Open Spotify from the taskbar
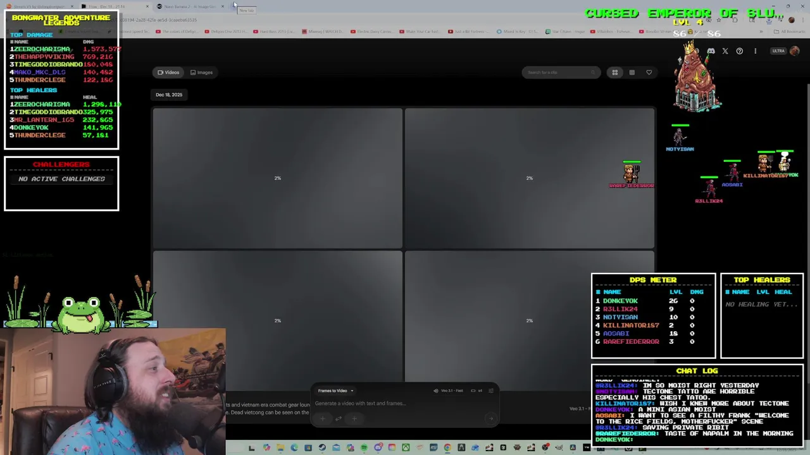 (364, 448)
